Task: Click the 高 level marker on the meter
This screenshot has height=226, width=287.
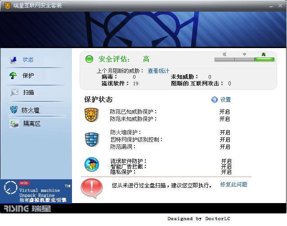Action: click(264, 54)
